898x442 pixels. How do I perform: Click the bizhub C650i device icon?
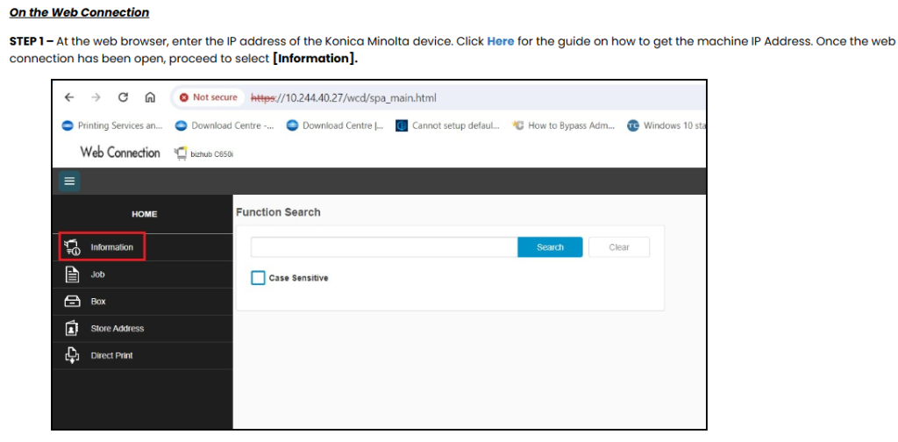(181, 153)
